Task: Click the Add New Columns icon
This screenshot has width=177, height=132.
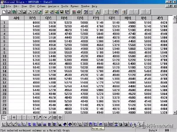Action: click(x=124, y=12)
